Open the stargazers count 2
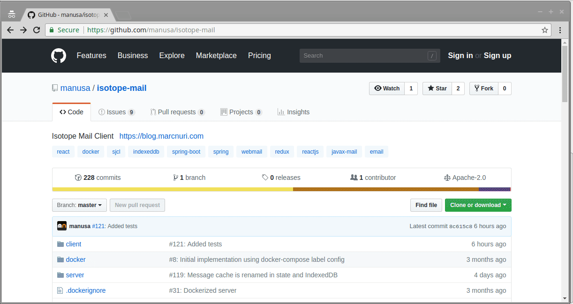Viewport: 573px width, 304px height. click(x=458, y=89)
